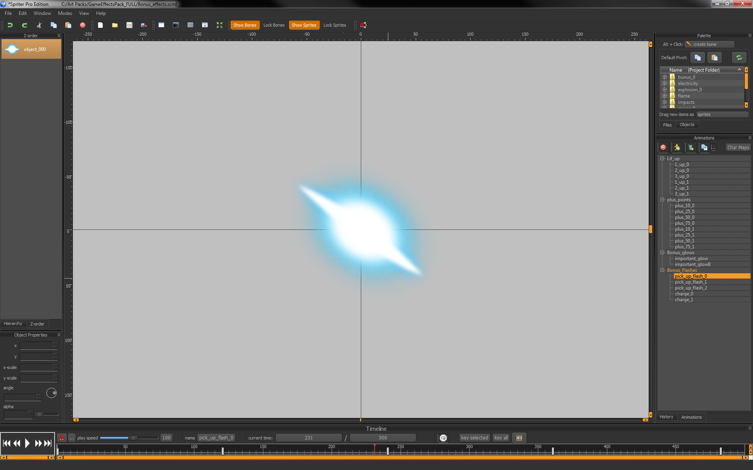Toggle Show Bones off
The width and height of the screenshot is (753, 470).
[x=245, y=25]
